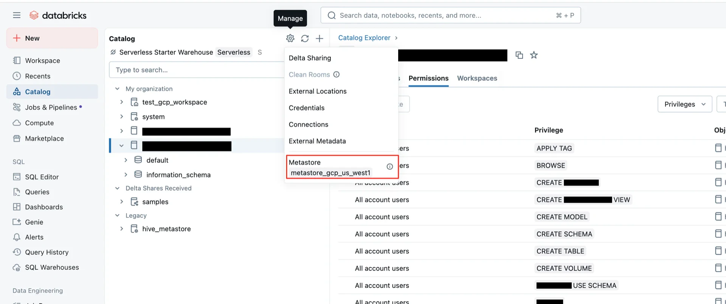The height and width of the screenshot is (304, 726).
Task: Click the CREATE MODEL privilege tag
Action: (562, 217)
